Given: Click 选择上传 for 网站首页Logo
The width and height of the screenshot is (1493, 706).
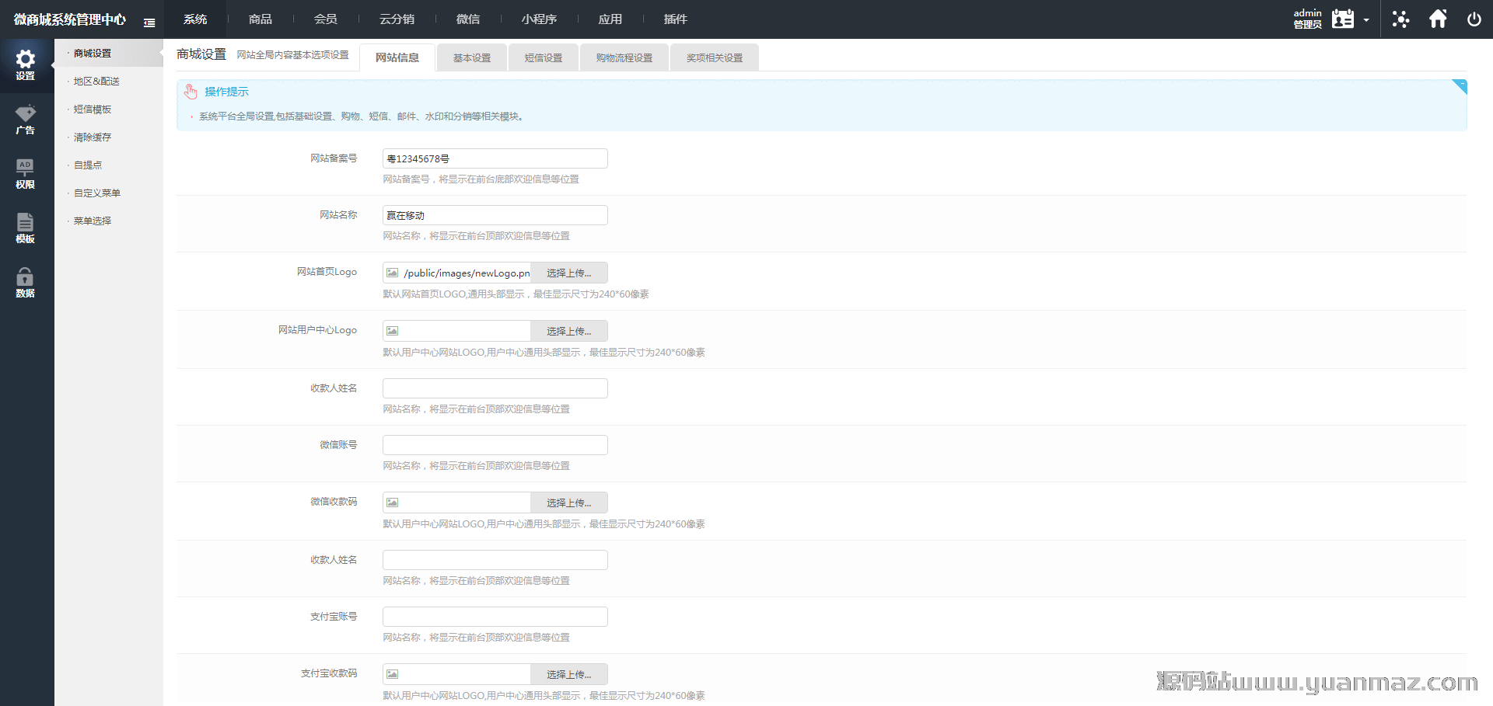Looking at the screenshot, I should (x=568, y=273).
